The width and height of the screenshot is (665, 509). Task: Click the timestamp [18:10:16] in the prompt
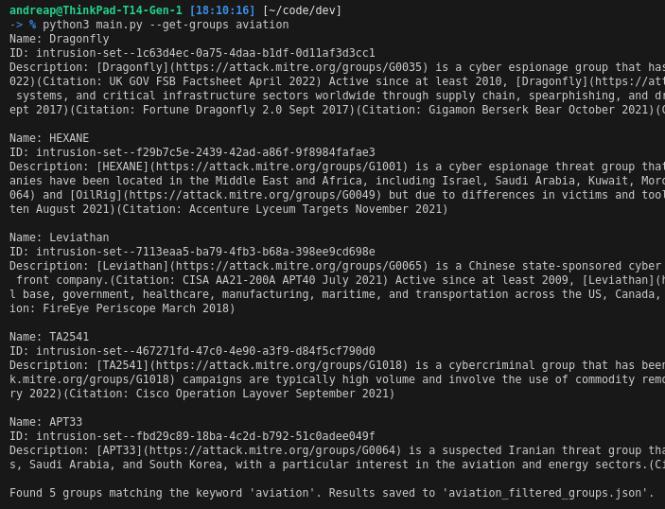tap(222, 10)
